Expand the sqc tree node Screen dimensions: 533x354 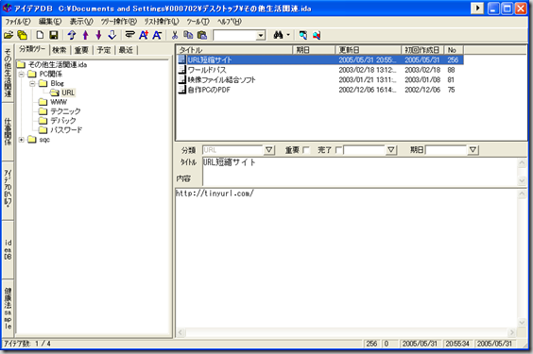click(x=22, y=140)
